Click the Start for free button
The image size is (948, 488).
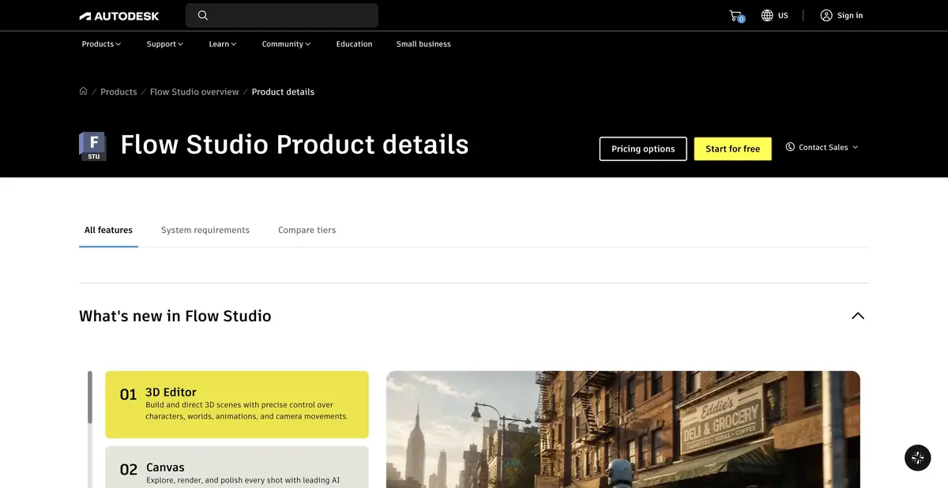tap(732, 148)
